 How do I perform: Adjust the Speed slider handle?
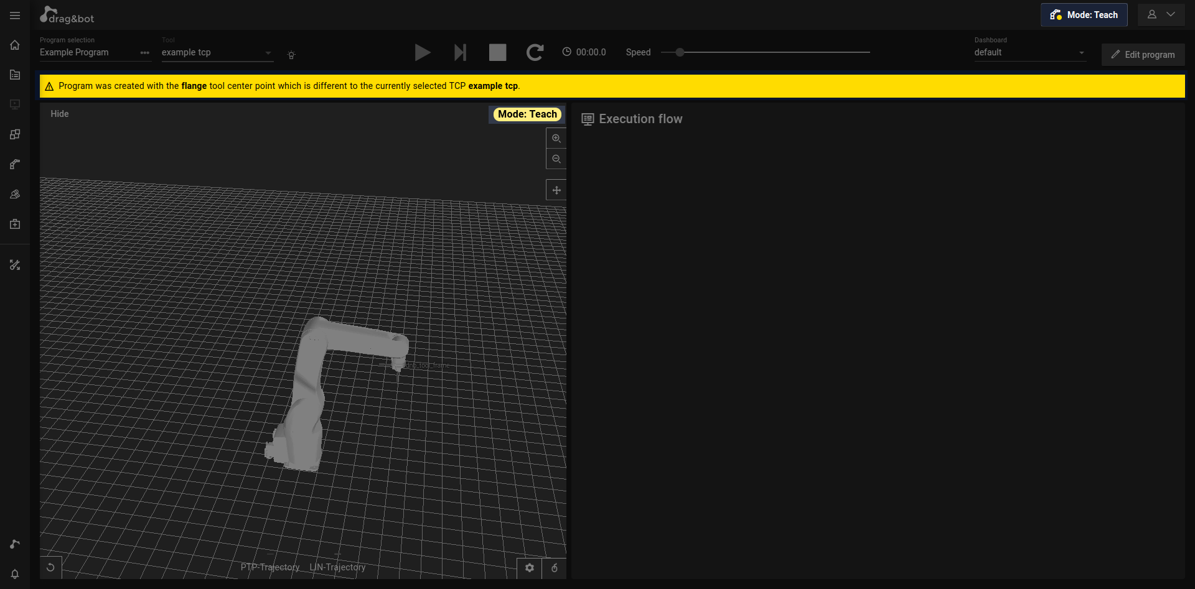point(680,52)
